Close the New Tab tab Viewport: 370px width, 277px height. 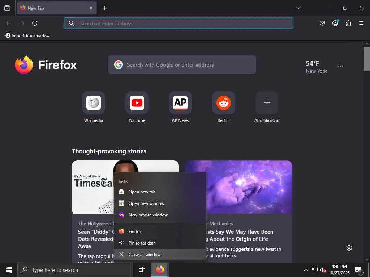[x=91, y=8]
